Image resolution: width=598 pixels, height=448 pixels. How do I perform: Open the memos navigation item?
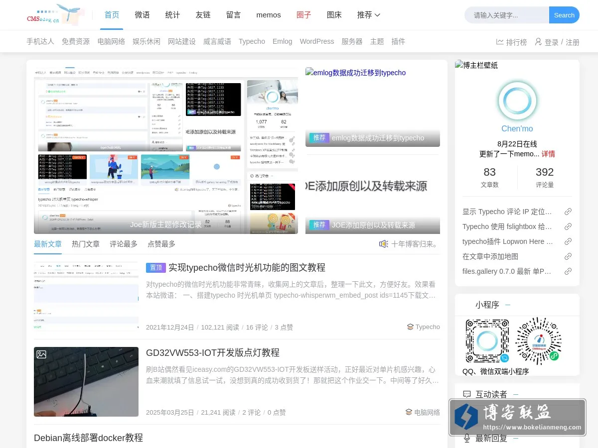tap(269, 15)
